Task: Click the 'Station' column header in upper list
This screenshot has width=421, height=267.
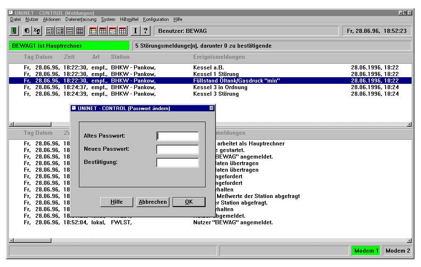Action: (x=120, y=57)
